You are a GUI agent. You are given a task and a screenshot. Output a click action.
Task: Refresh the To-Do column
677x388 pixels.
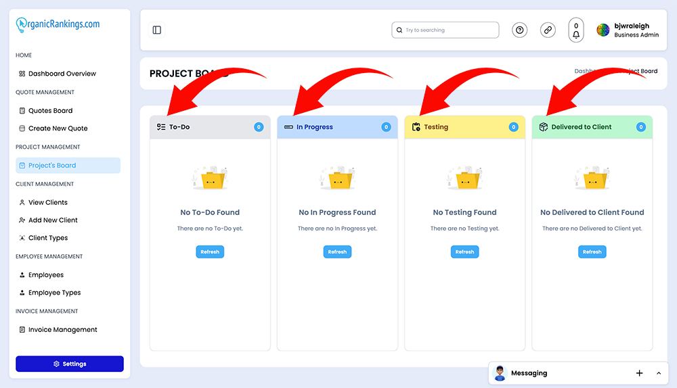coord(210,251)
